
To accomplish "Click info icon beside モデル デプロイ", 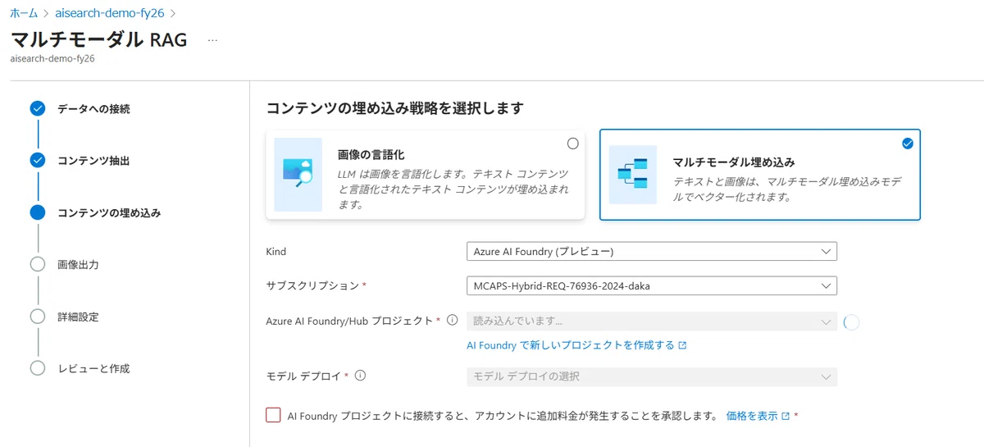I will click(360, 376).
